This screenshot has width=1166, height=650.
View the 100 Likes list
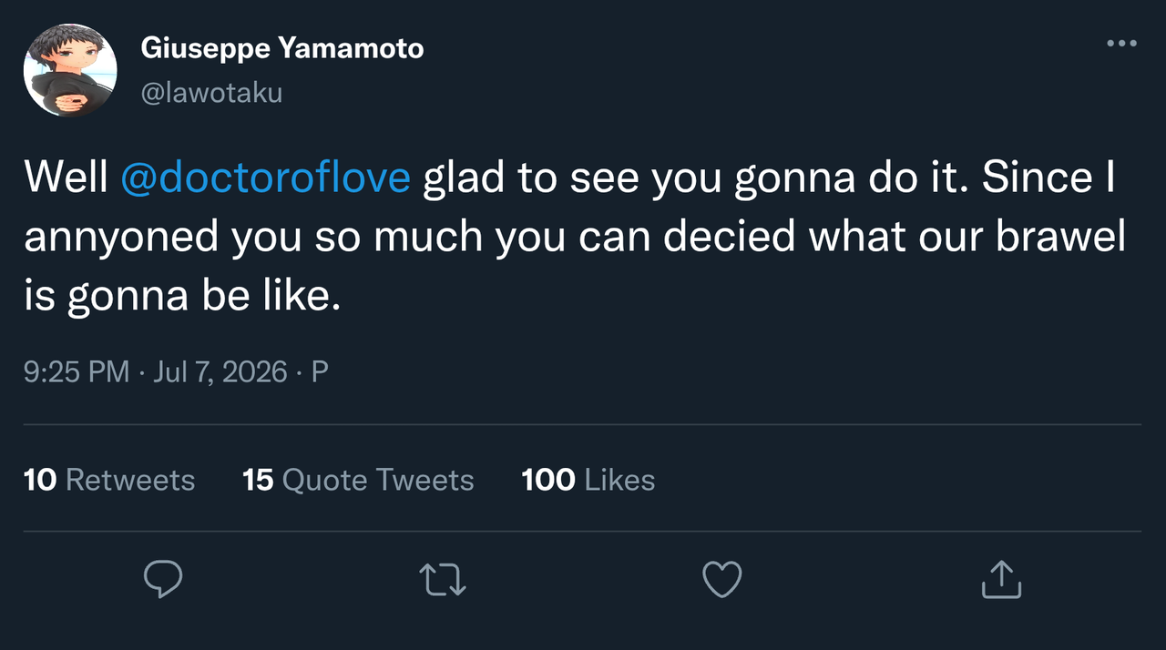[x=588, y=480]
